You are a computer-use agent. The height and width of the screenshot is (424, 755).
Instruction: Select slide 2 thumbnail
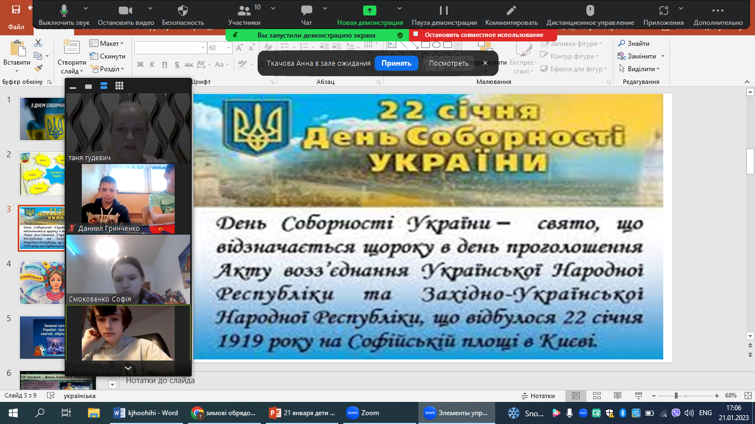click(x=42, y=174)
